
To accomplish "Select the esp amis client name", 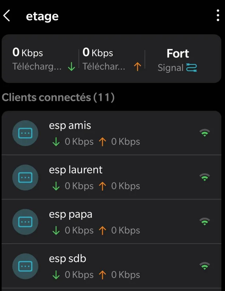I will coord(70,126).
